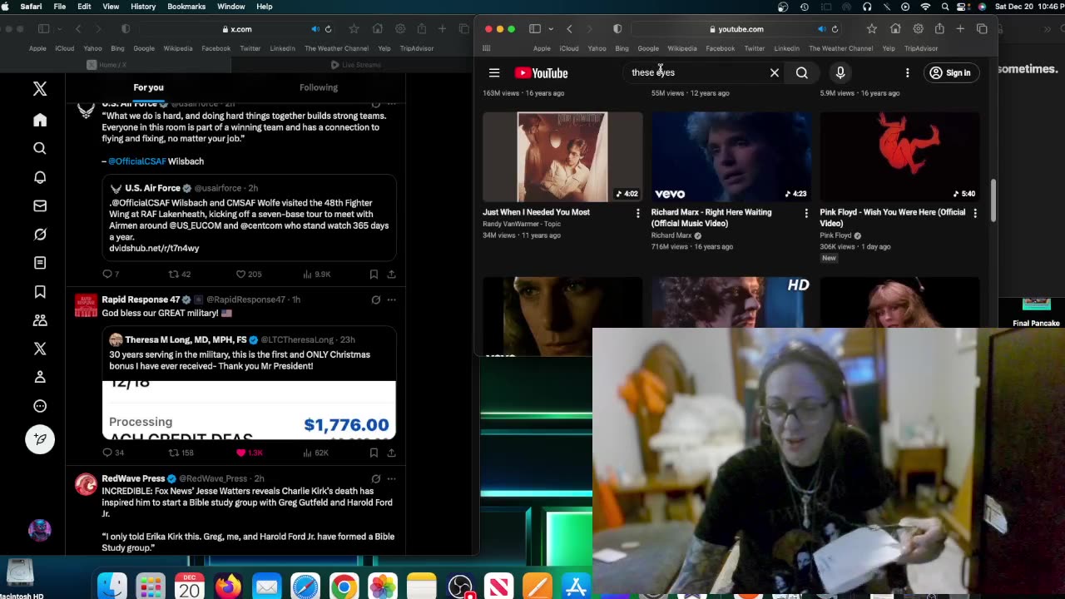Clear the YouTube search field
The image size is (1065, 599).
[x=775, y=72]
